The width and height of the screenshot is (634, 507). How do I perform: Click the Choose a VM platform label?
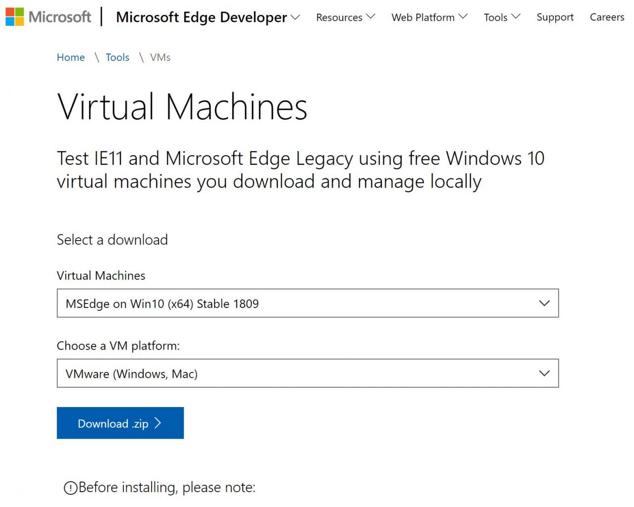click(118, 346)
